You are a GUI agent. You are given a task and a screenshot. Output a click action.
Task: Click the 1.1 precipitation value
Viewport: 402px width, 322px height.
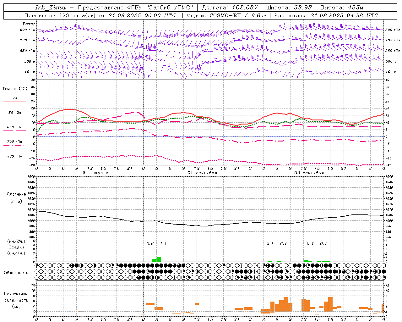[163, 244]
